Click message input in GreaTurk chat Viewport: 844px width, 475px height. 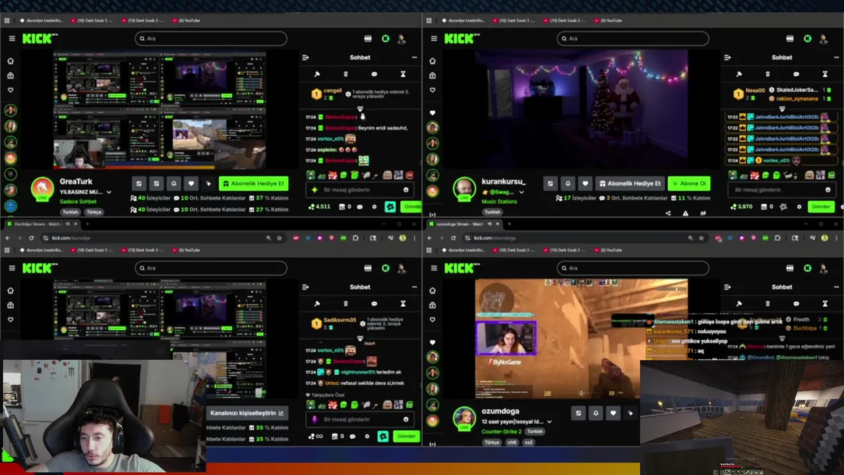[x=360, y=190]
